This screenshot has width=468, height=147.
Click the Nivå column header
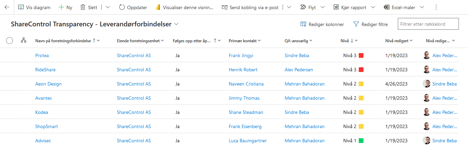tap(345, 41)
